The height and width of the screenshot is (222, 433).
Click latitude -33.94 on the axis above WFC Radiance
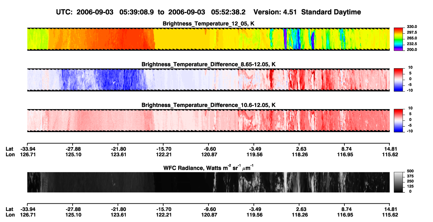pos(28,149)
